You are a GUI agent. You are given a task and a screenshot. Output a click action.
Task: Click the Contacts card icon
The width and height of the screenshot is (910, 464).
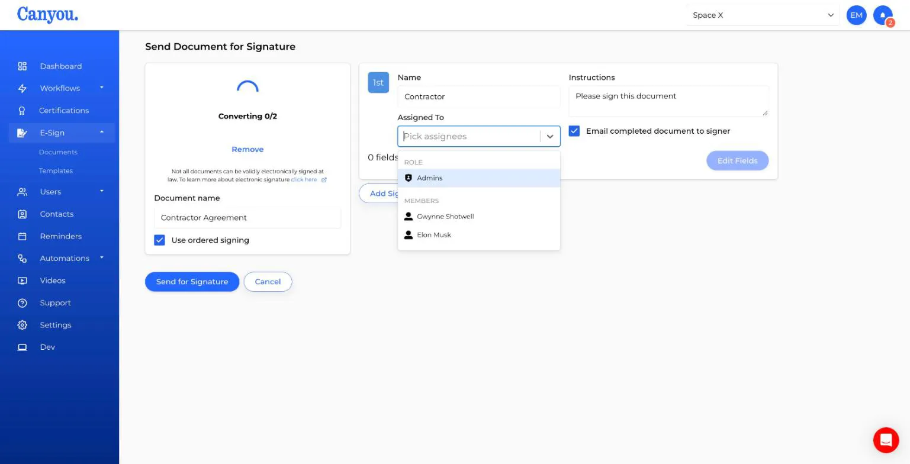coord(22,214)
